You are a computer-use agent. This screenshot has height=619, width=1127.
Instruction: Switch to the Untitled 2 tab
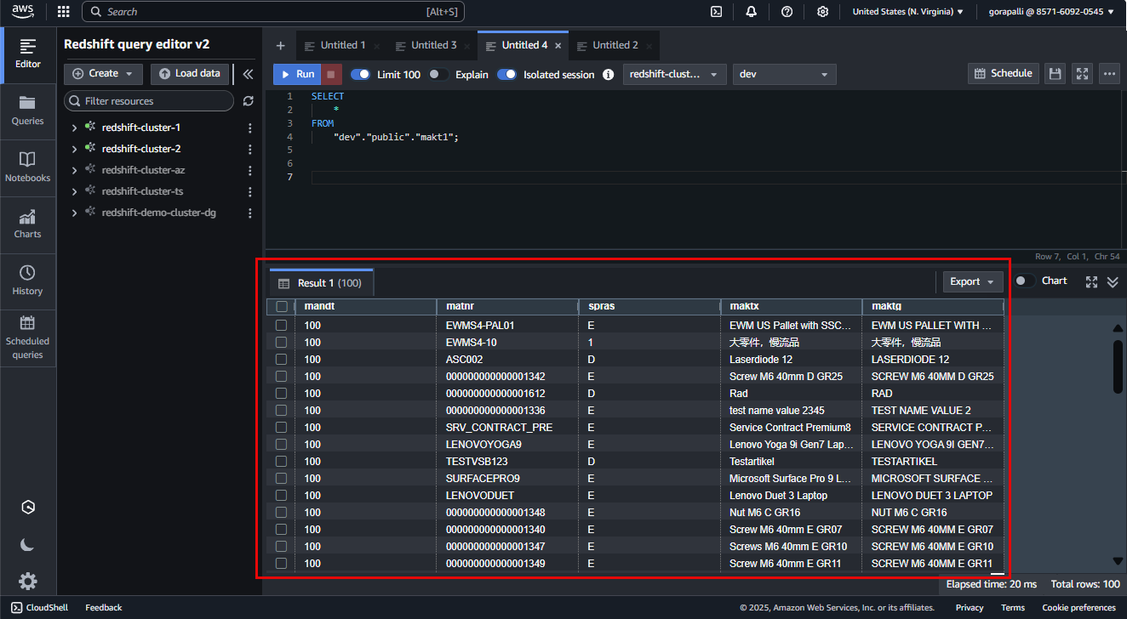coord(614,45)
